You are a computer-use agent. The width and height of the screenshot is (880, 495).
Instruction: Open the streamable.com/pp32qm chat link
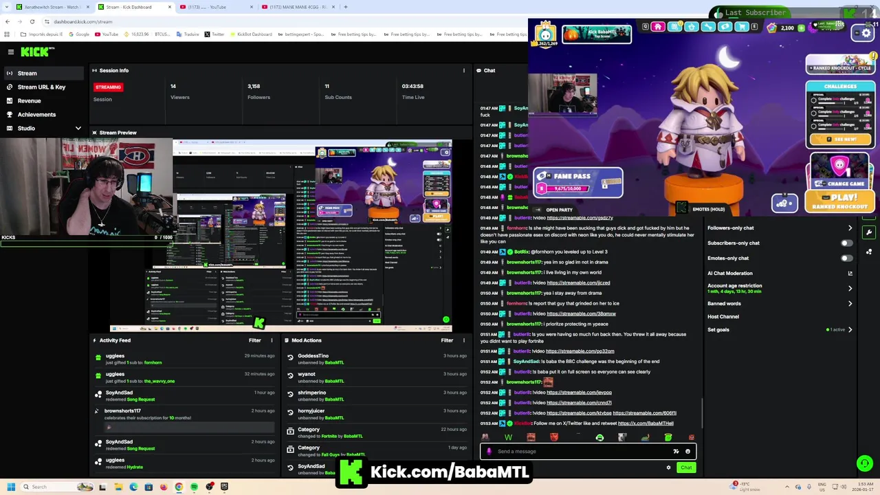coord(580,351)
